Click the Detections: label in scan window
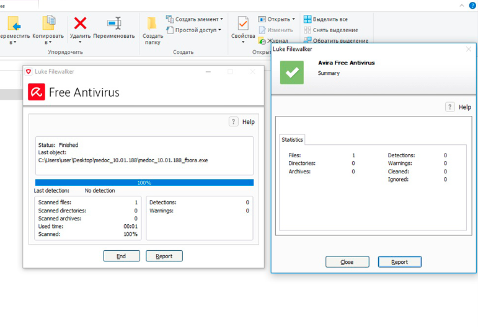This screenshot has height=327, width=478. (163, 203)
